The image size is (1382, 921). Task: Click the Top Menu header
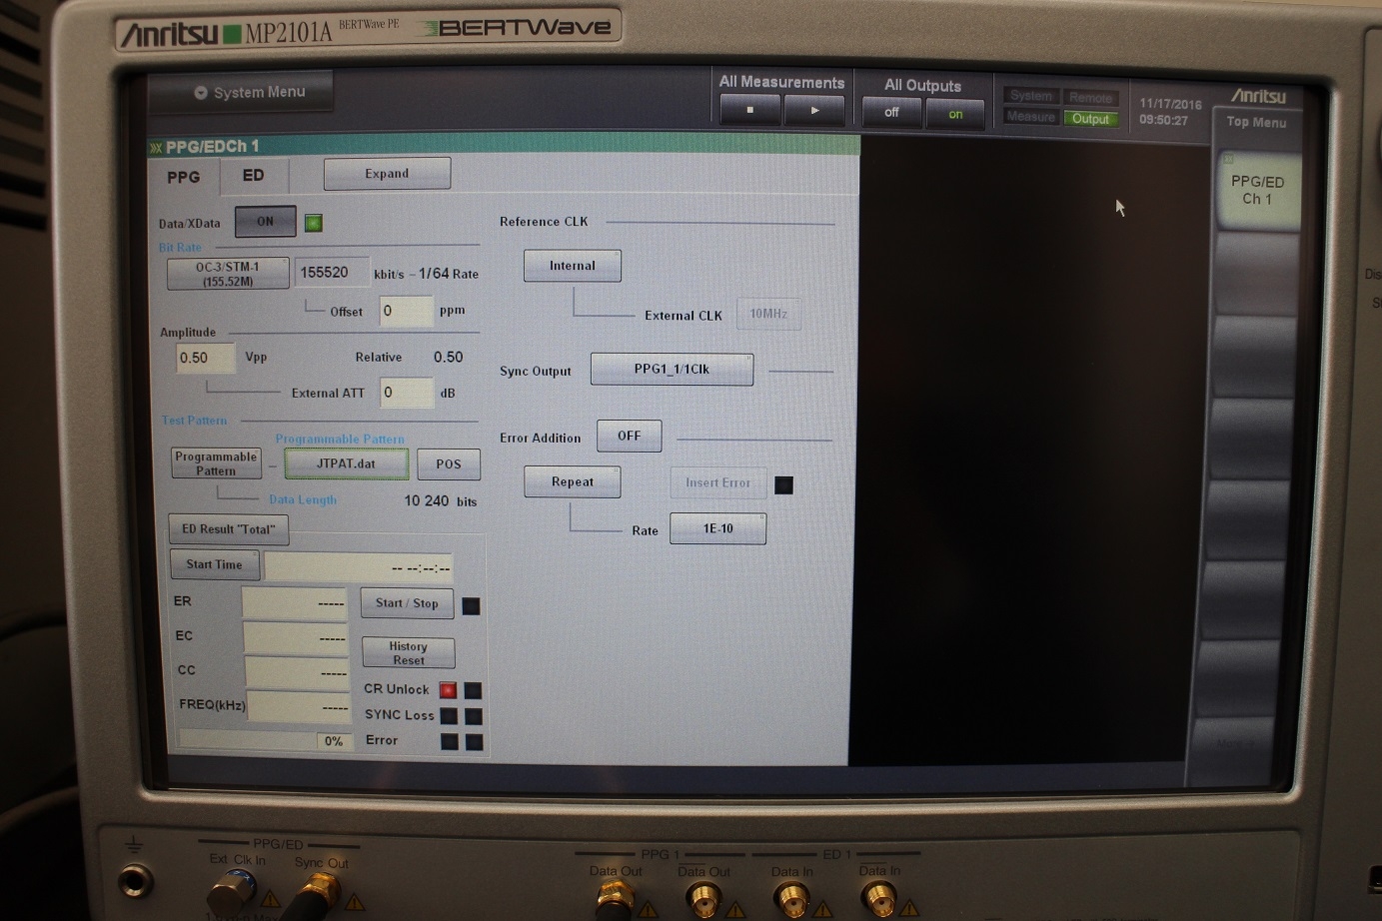point(1256,122)
